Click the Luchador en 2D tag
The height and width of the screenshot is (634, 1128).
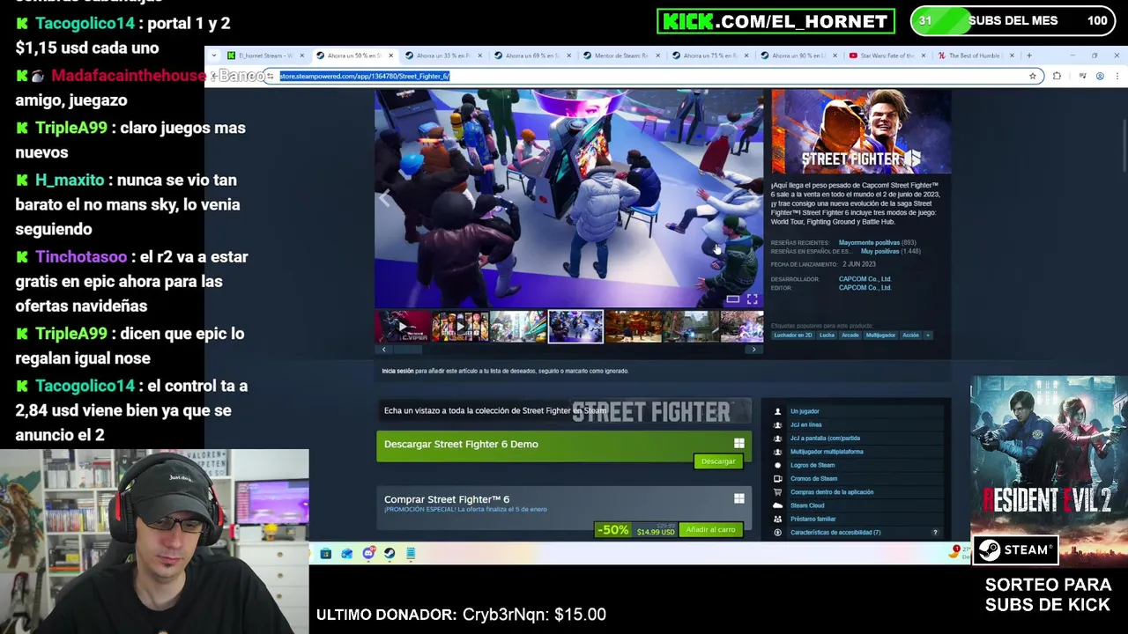coord(792,335)
